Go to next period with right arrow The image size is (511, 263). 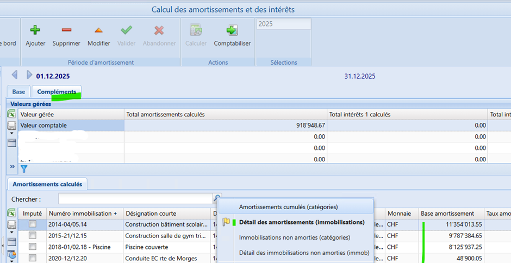[x=29, y=75]
